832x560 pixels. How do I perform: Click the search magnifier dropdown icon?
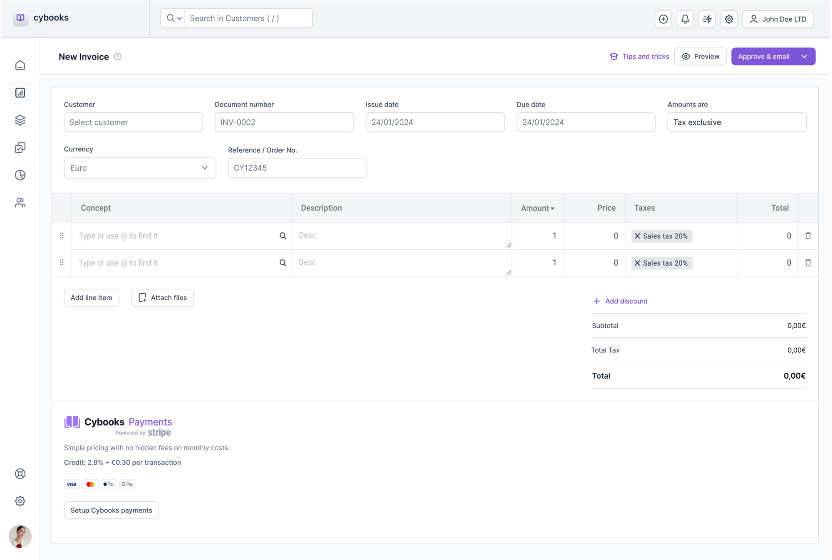coord(173,18)
